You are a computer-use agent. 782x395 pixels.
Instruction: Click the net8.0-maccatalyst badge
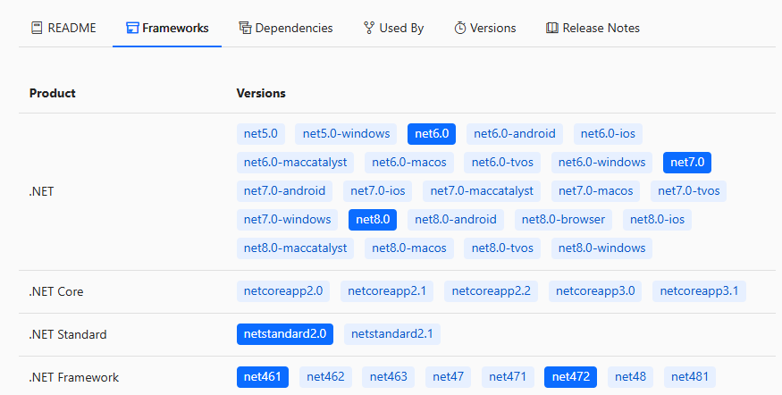click(x=295, y=248)
